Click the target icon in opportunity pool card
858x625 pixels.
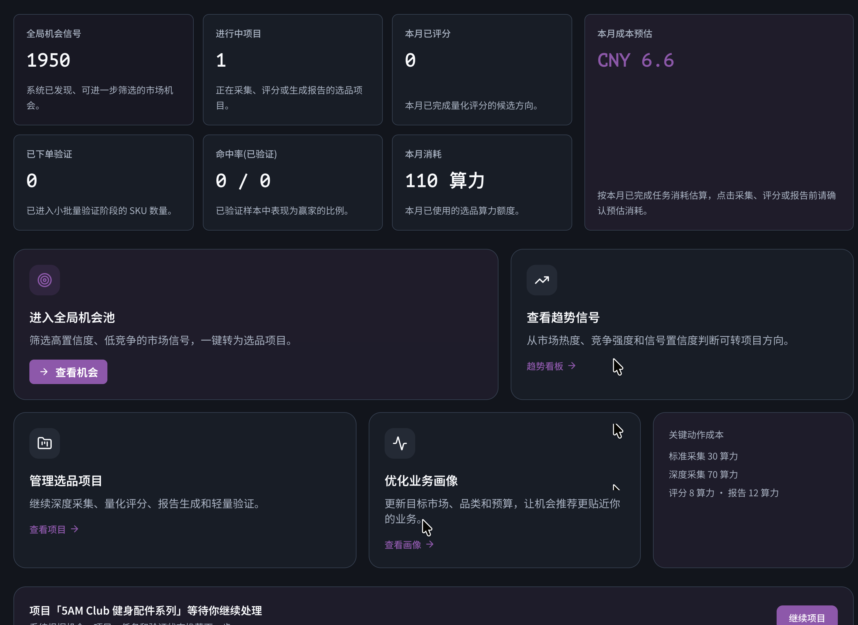pos(45,280)
